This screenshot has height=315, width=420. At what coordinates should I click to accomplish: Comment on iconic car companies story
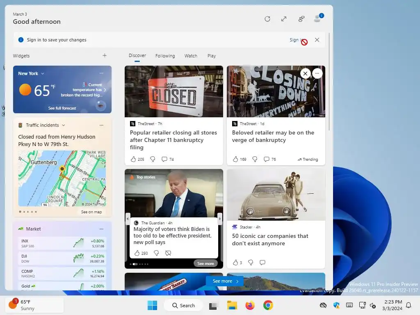[262, 262]
